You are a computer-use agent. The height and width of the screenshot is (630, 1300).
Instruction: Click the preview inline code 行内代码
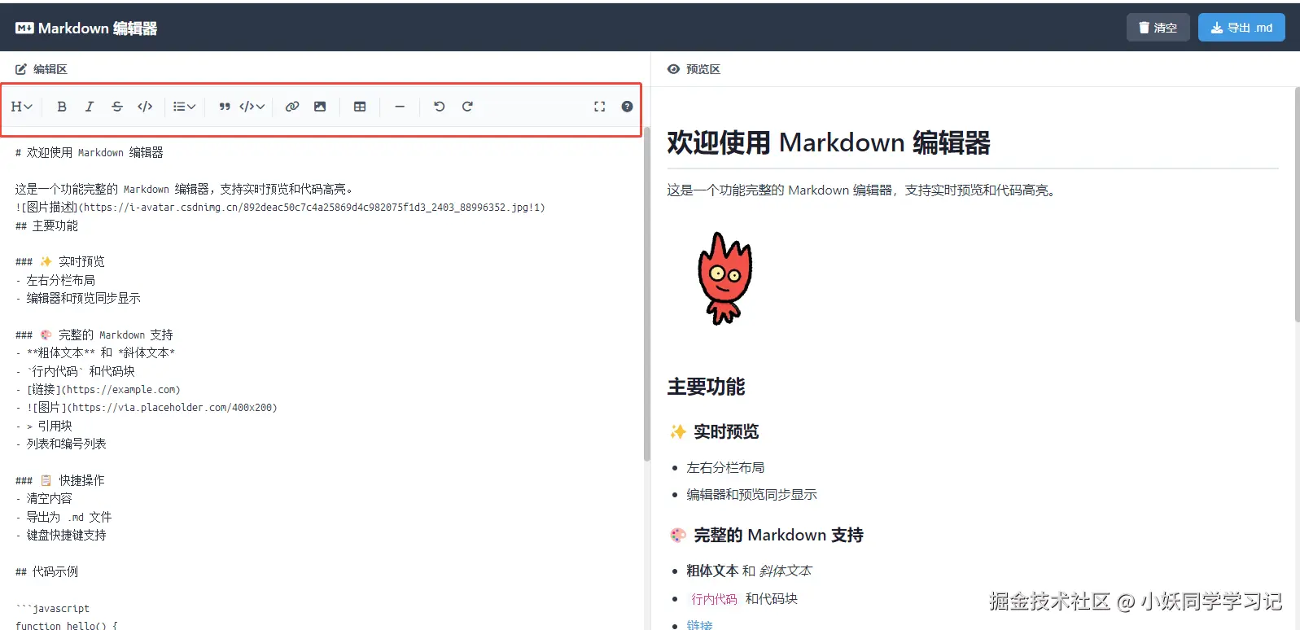pos(714,599)
